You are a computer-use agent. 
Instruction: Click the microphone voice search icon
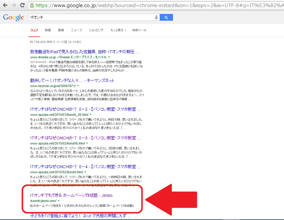point(156,17)
